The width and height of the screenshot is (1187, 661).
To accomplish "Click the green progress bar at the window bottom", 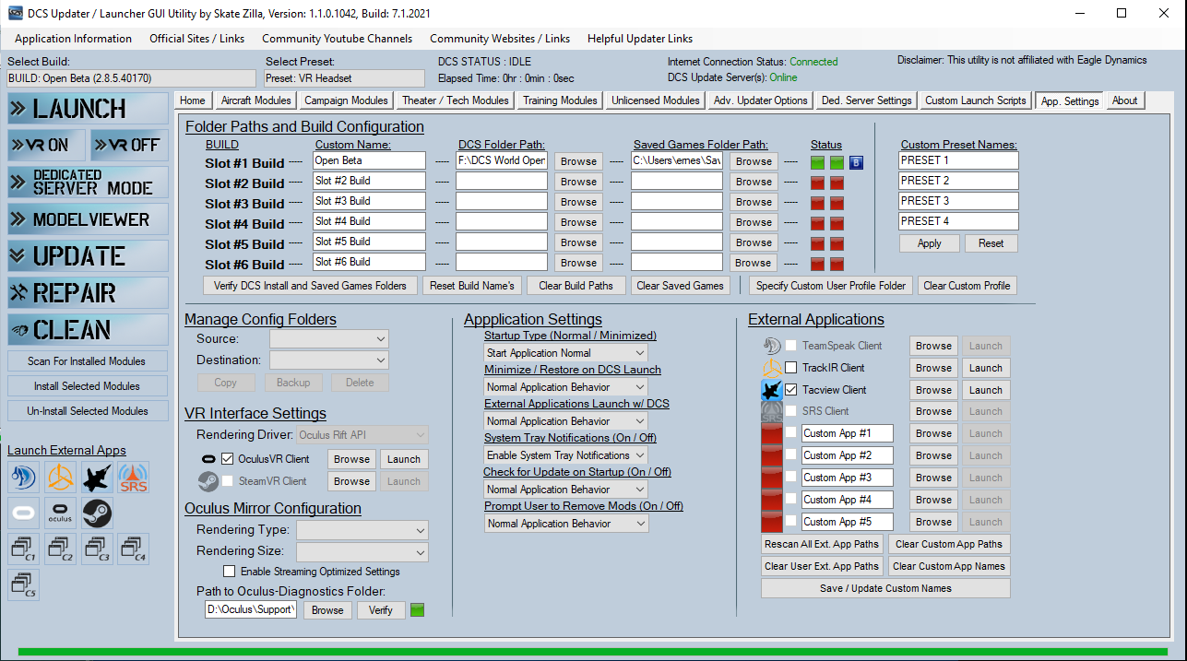I will 593,653.
